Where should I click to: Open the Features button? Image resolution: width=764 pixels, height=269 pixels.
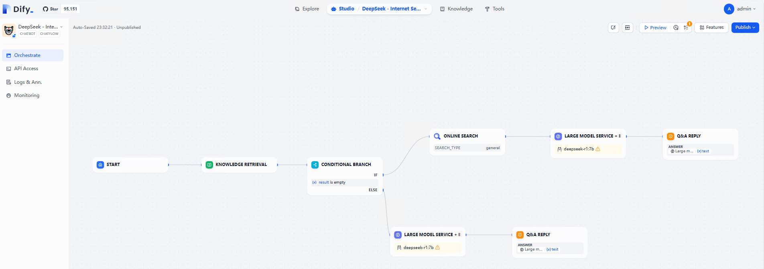point(711,28)
